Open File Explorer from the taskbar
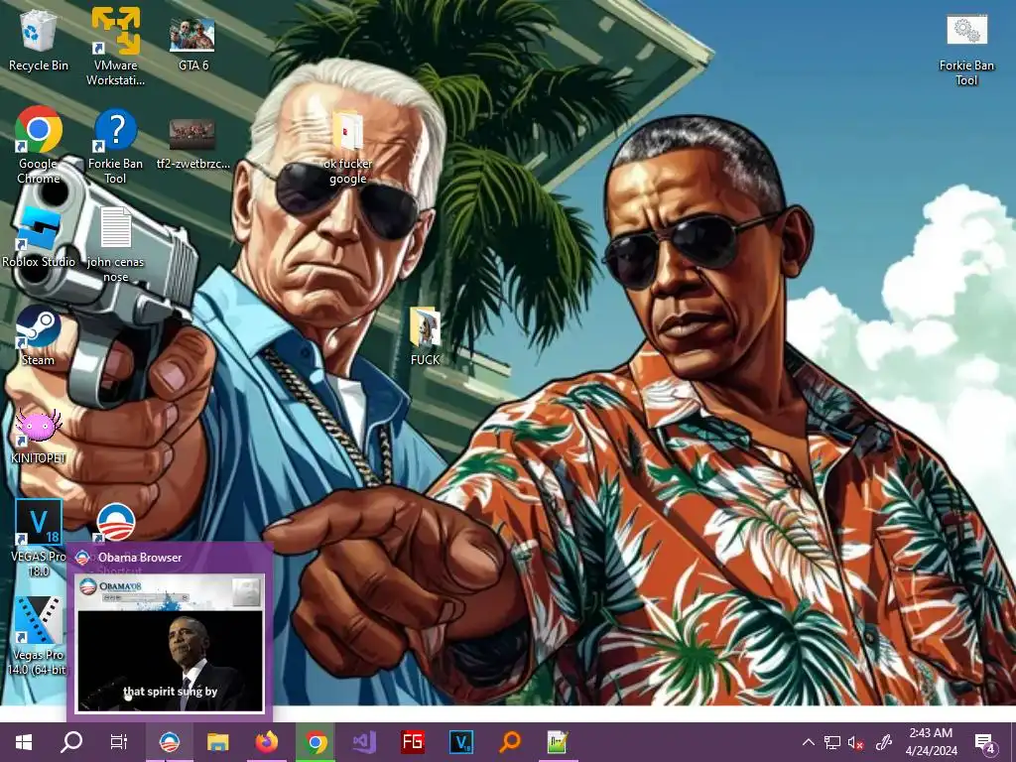Image resolution: width=1016 pixels, height=762 pixels. click(x=217, y=742)
